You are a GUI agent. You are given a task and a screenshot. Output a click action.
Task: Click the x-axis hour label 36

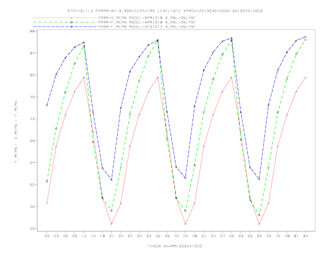pos(158,236)
